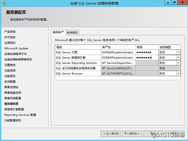Click the SQL Server setup icon in title bar

click(4, 3)
